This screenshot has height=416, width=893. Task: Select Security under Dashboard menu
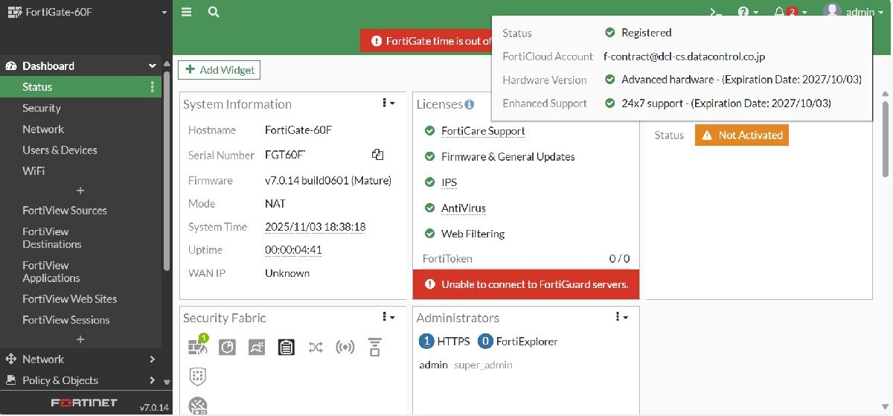click(42, 108)
